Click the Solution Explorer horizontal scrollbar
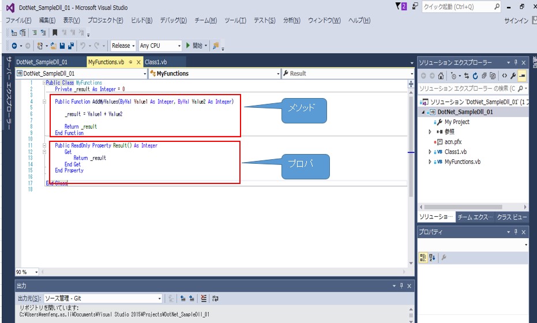The width and height of the screenshot is (537, 323). click(463, 207)
